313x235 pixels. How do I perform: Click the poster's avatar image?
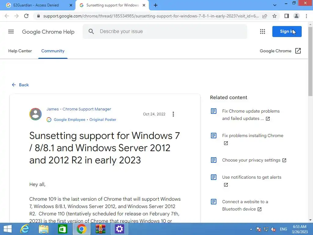coord(35,114)
